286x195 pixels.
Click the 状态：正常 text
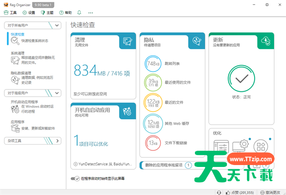241,97
